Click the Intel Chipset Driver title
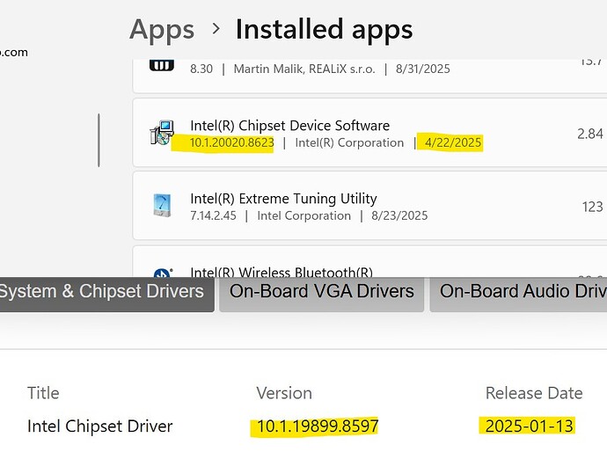This screenshot has width=607, height=459. pos(99,426)
